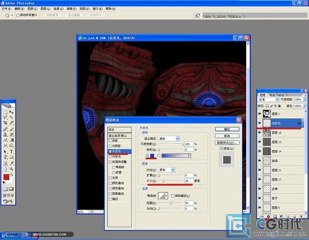Open layers panel fill arrow
Image resolution: width=309 pixels, height=240 pixels.
[x=305, y=106]
